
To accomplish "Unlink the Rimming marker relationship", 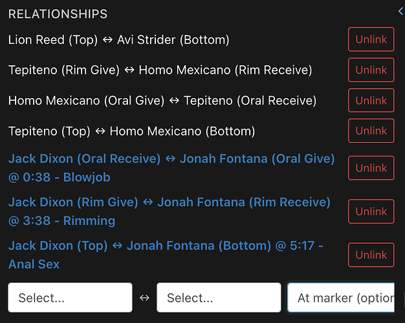I will coord(371,211).
